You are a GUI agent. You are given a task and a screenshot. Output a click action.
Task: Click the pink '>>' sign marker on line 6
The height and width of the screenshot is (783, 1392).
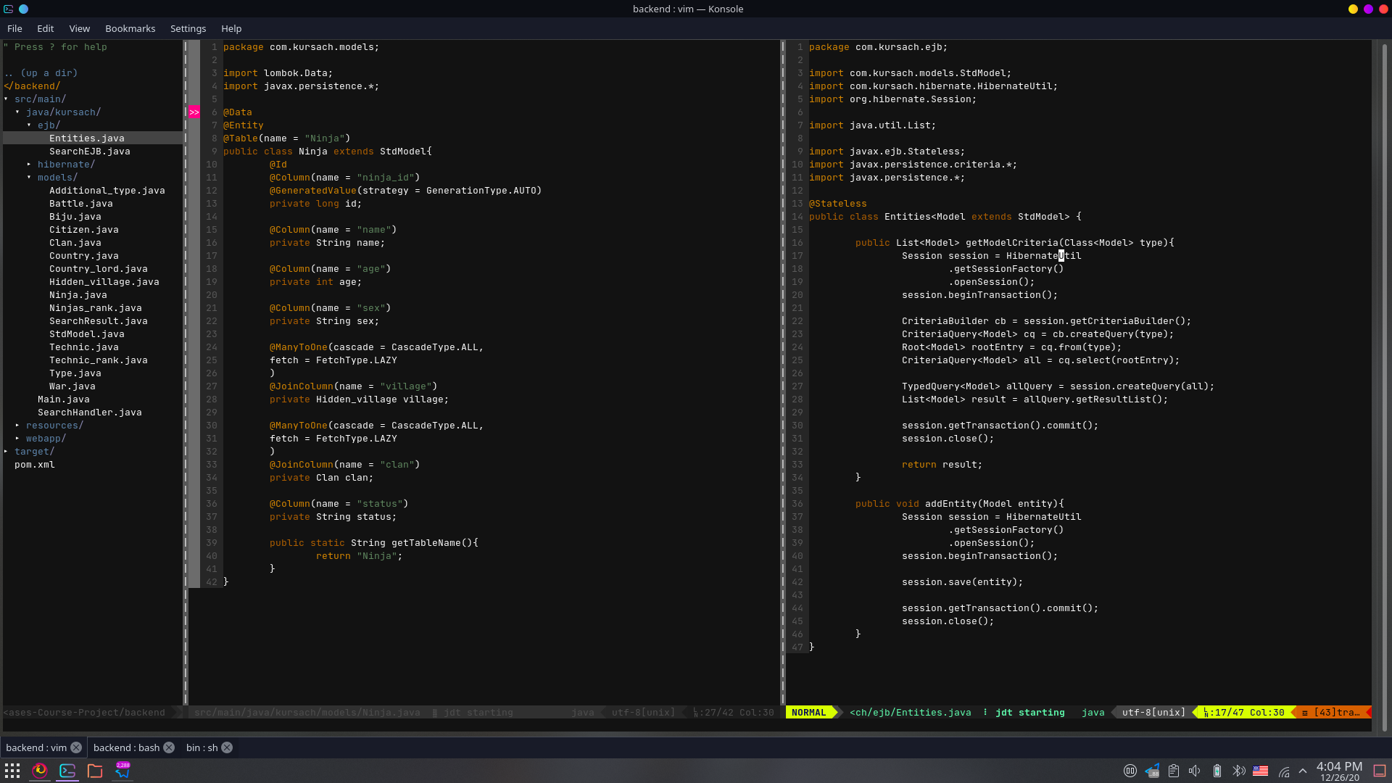click(x=194, y=112)
